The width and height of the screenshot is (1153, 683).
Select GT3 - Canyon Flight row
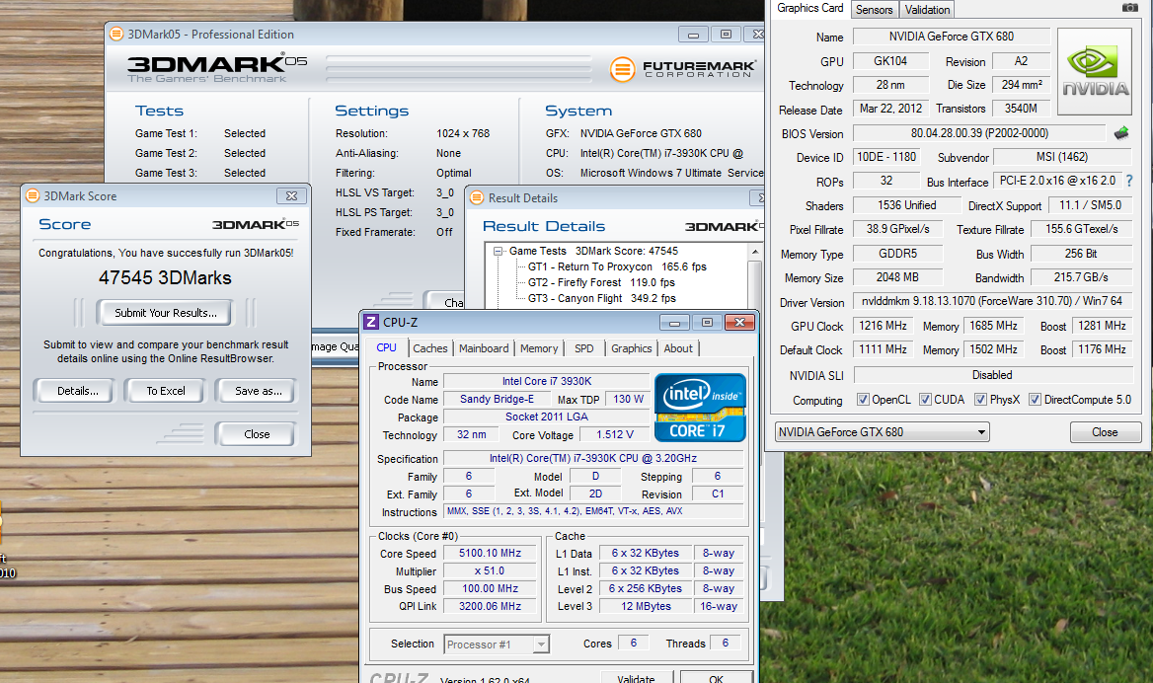pos(601,298)
